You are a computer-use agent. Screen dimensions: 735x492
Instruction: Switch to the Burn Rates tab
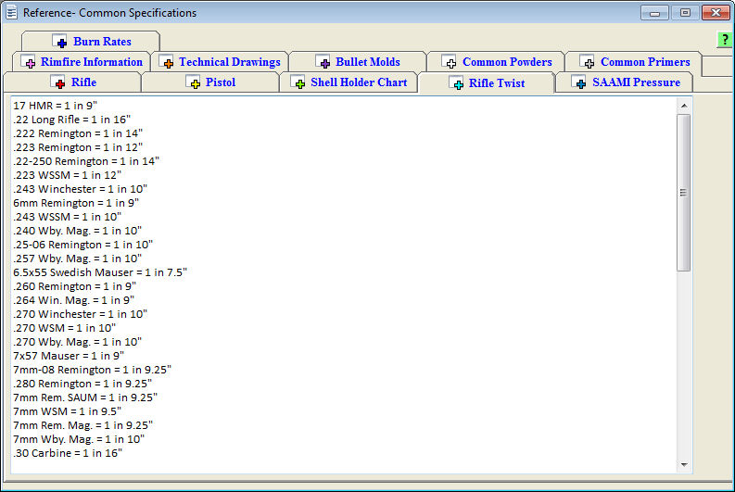[91, 42]
